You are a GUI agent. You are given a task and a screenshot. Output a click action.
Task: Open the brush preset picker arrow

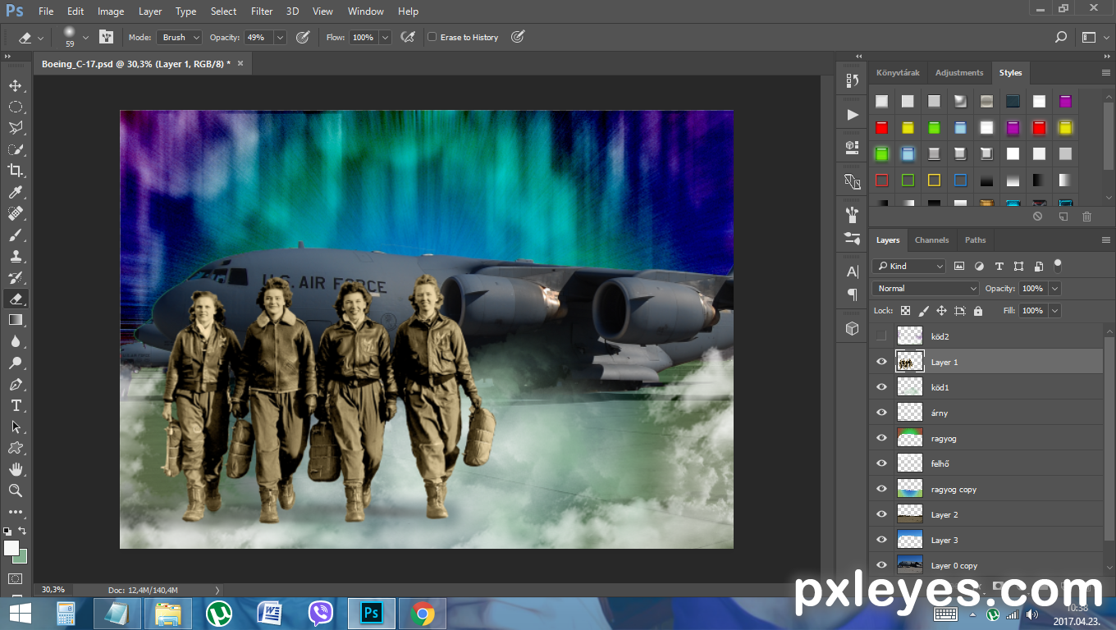[x=85, y=37]
